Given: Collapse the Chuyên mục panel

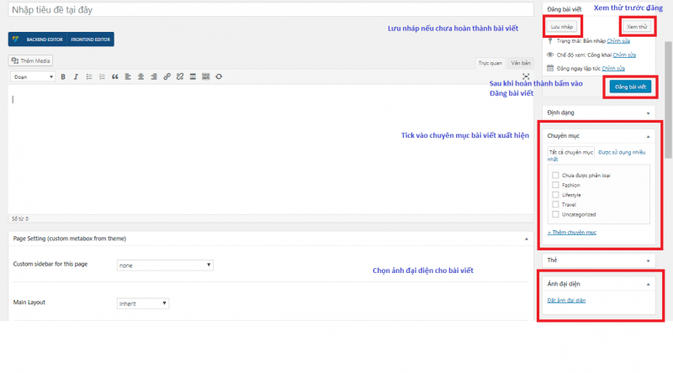Looking at the screenshot, I should point(648,135).
